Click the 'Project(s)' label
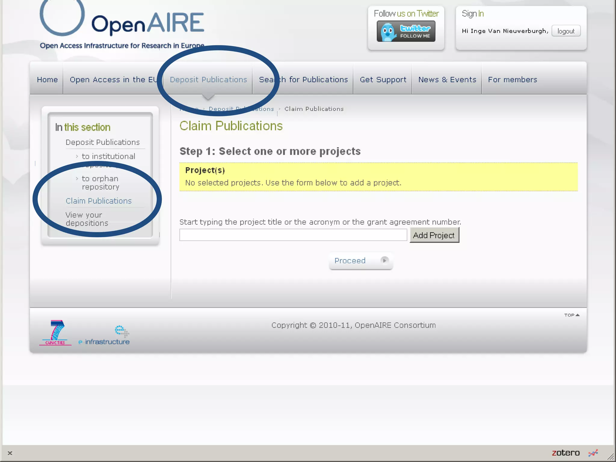The width and height of the screenshot is (616, 462). click(x=205, y=170)
